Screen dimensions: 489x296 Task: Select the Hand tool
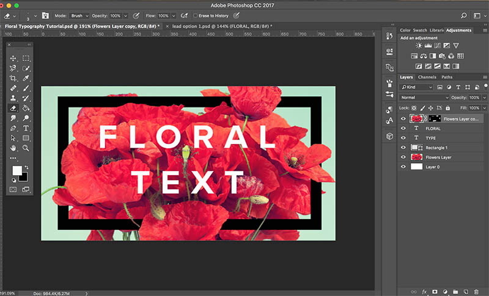pyautogui.click(x=13, y=148)
